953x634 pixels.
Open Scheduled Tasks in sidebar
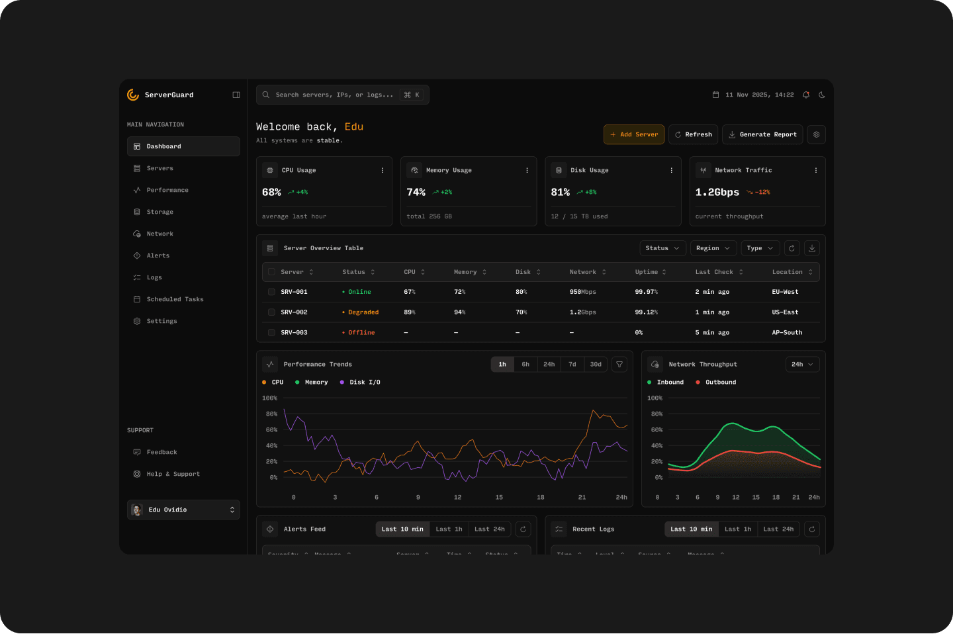(175, 299)
